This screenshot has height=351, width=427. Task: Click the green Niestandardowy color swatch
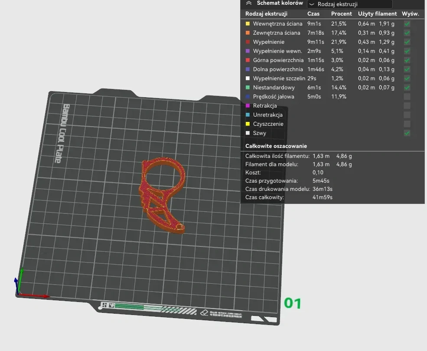point(248,88)
